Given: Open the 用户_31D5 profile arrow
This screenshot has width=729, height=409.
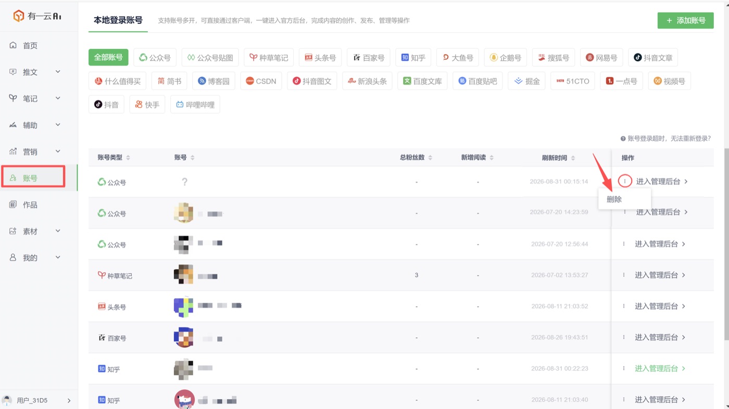Looking at the screenshot, I should point(69,401).
